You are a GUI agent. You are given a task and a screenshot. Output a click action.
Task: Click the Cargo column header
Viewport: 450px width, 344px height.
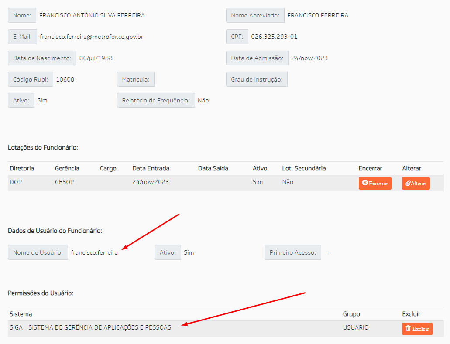[108, 169]
